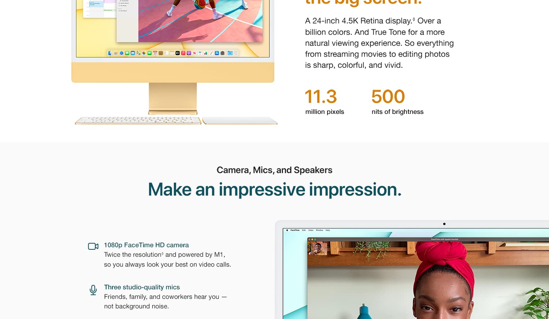Launch Podcasts from the dock
This screenshot has width=549, height=319.
(x=189, y=53)
